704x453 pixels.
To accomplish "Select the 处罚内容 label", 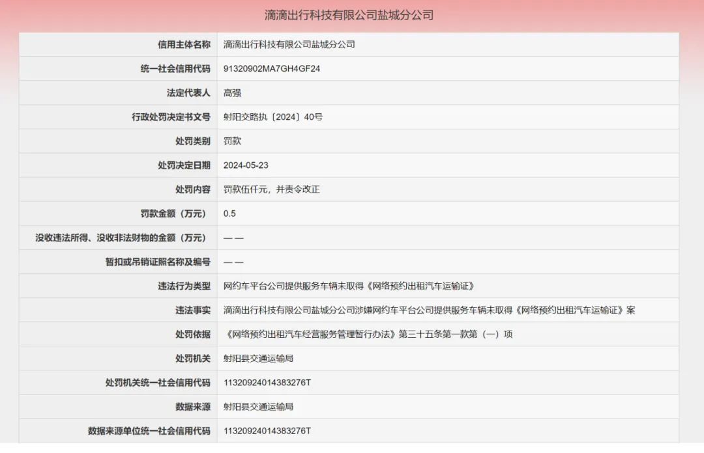I will tap(193, 189).
